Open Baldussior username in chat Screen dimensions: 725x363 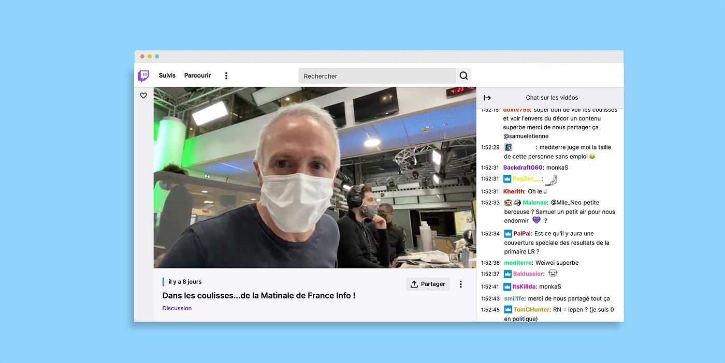tap(528, 274)
